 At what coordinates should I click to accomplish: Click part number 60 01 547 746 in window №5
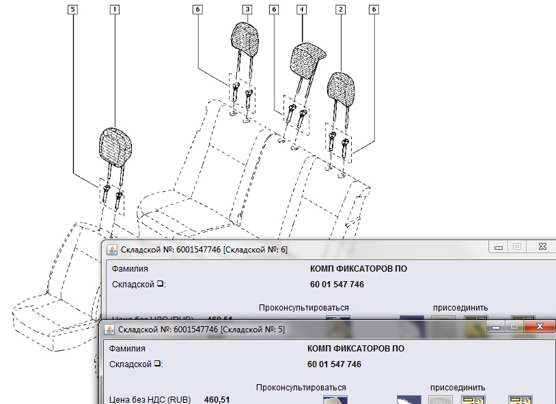click(334, 364)
